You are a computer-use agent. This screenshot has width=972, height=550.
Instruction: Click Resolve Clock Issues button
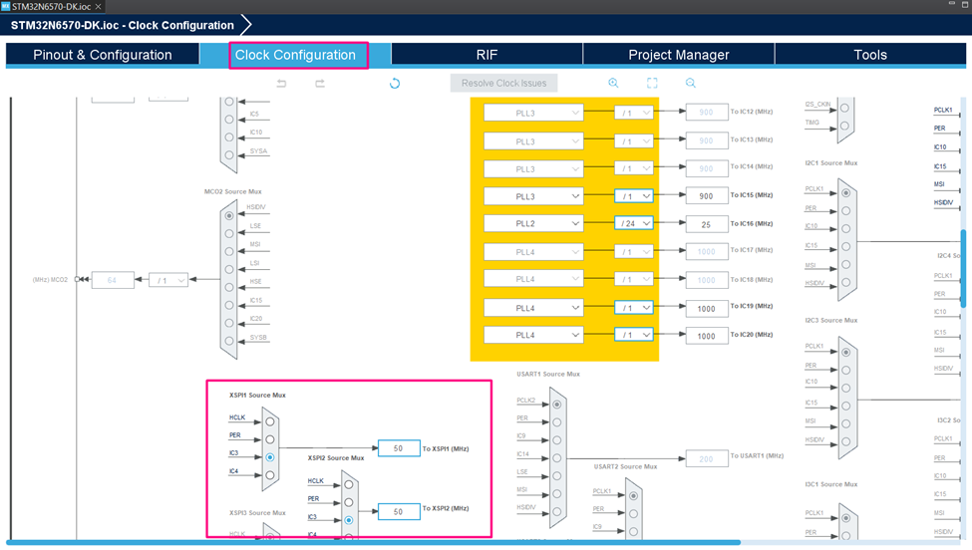[503, 83]
